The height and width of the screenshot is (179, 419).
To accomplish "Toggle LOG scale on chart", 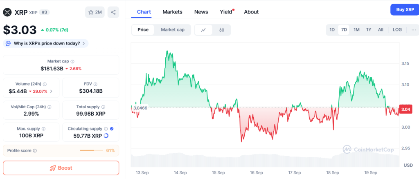I will click(x=397, y=30).
